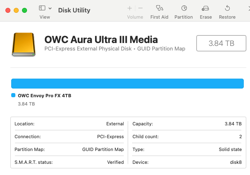Click the Connection value PCI-Express
The height and width of the screenshot is (175, 250).
pyautogui.click(x=110, y=137)
